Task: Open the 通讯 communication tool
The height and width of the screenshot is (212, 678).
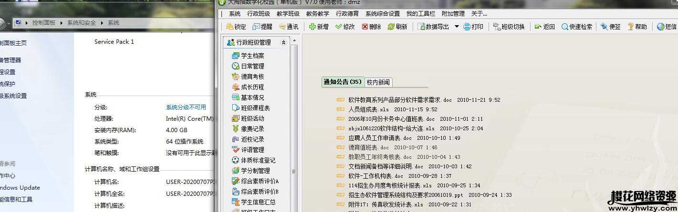Action: 289,27
